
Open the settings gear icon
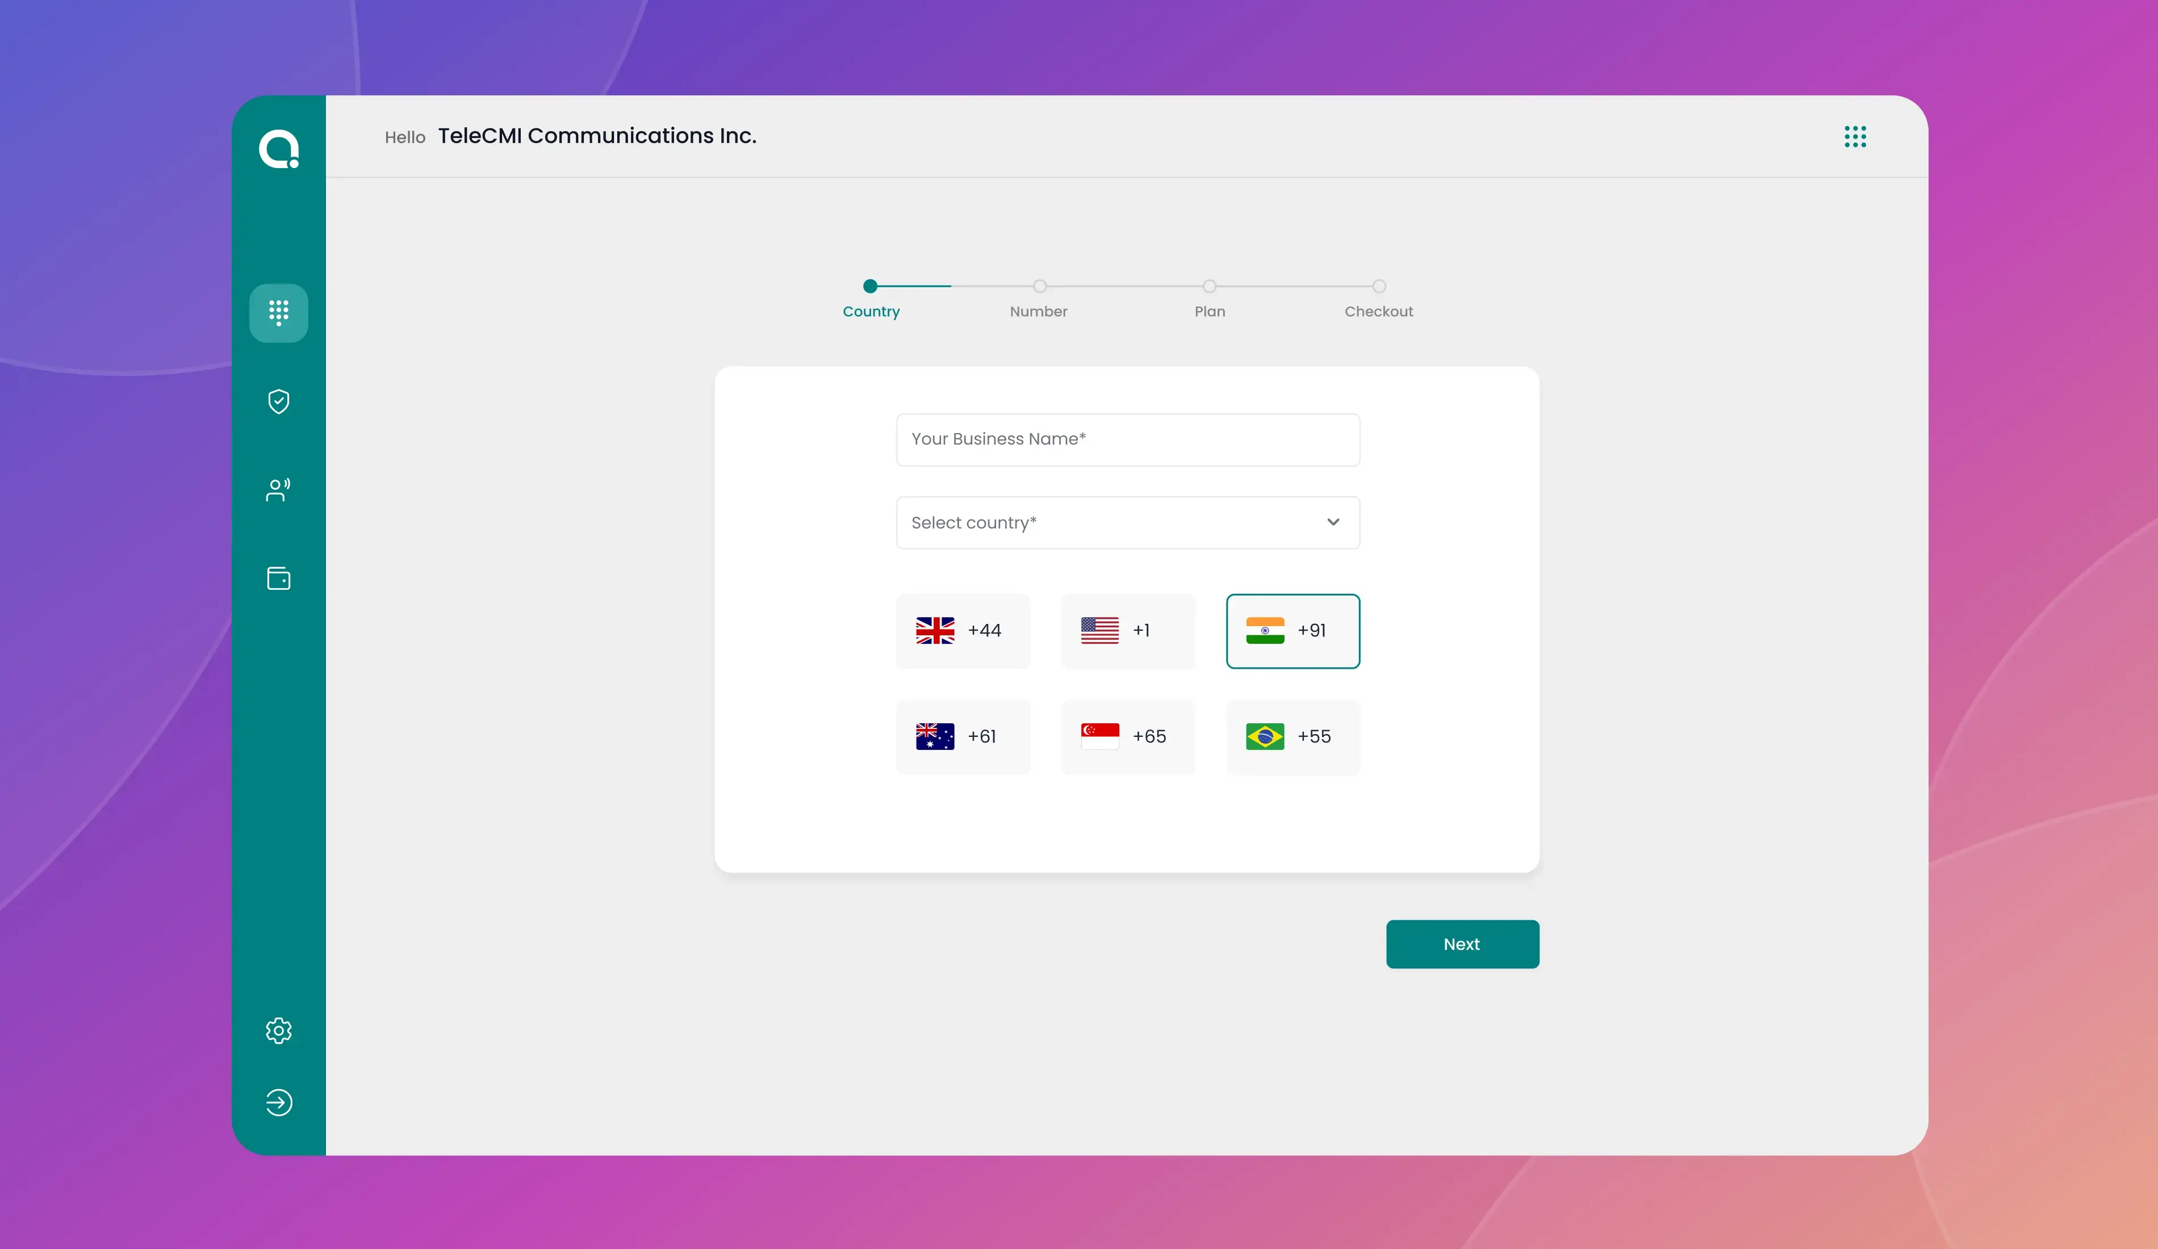point(278,1030)
